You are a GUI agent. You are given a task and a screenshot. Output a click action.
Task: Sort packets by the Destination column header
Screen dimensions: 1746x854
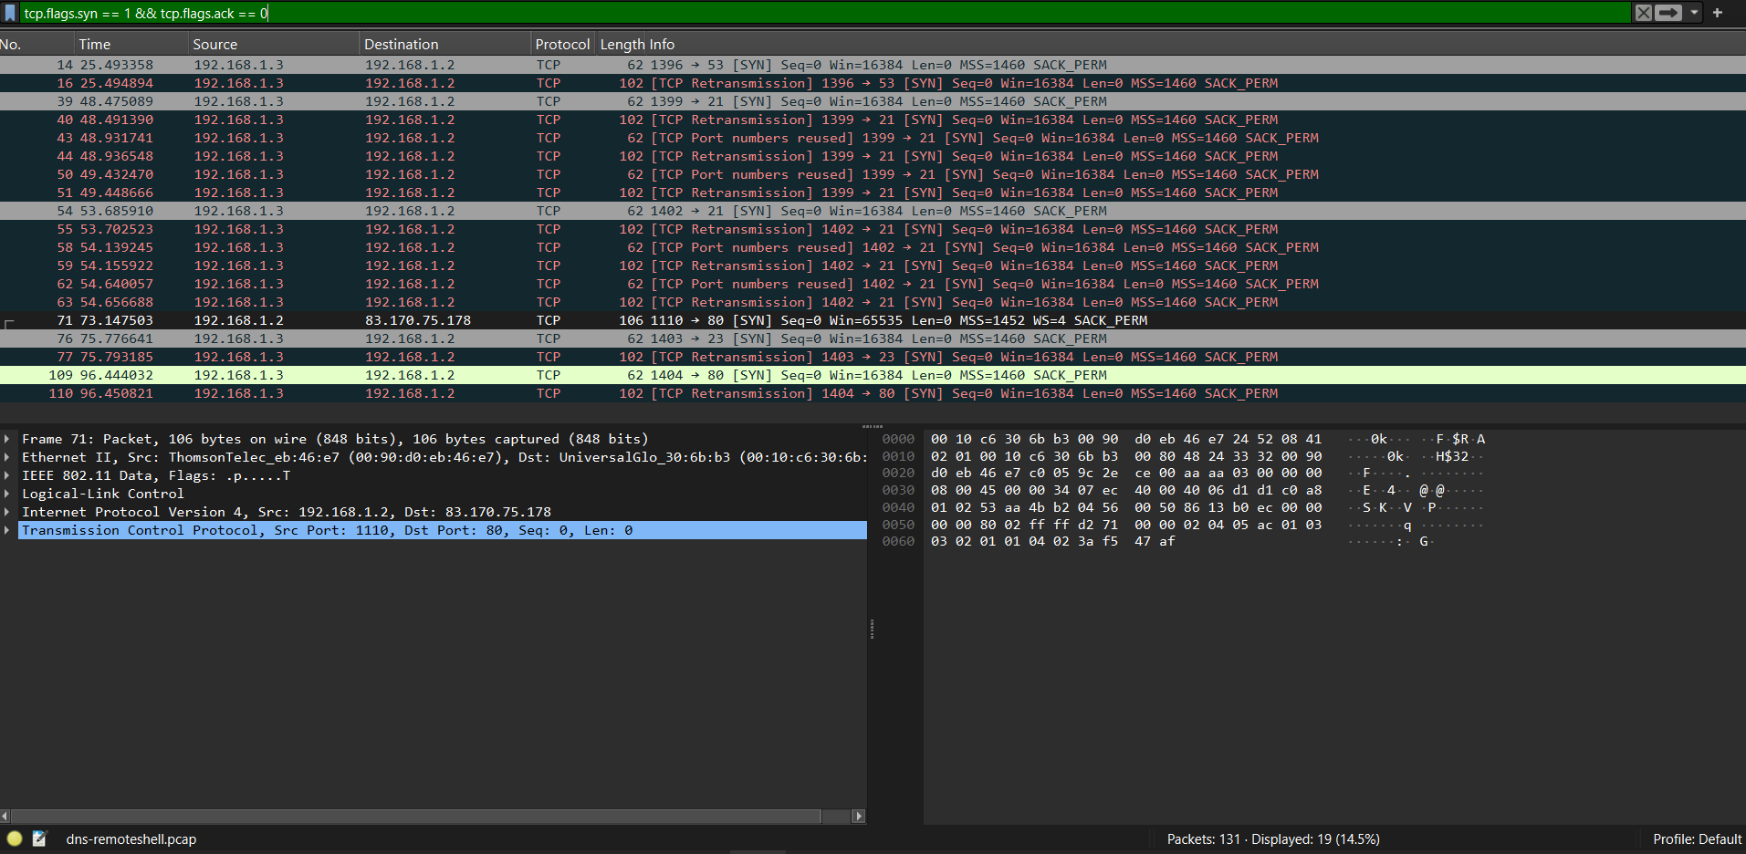coord(445,44)
